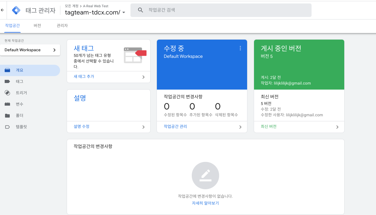The height and width of the screenshot is (215, 376).
Task: Click the 설명 card heading
Action: click(80, 98)
